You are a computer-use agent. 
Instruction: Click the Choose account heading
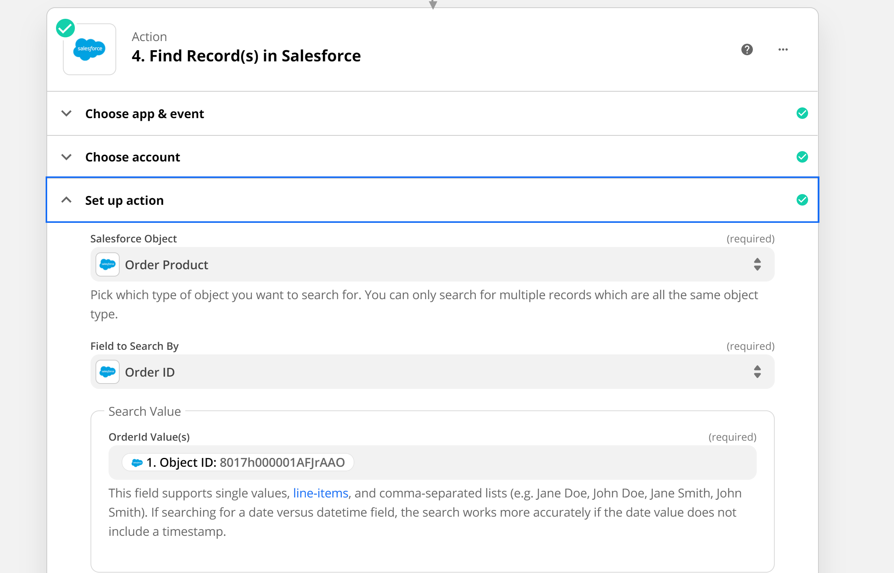point(133,157)
